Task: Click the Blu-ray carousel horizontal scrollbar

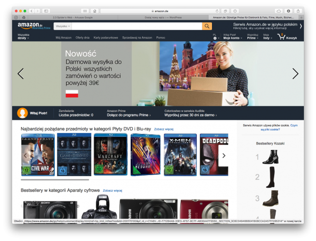Action: click(x=55, y=180)
